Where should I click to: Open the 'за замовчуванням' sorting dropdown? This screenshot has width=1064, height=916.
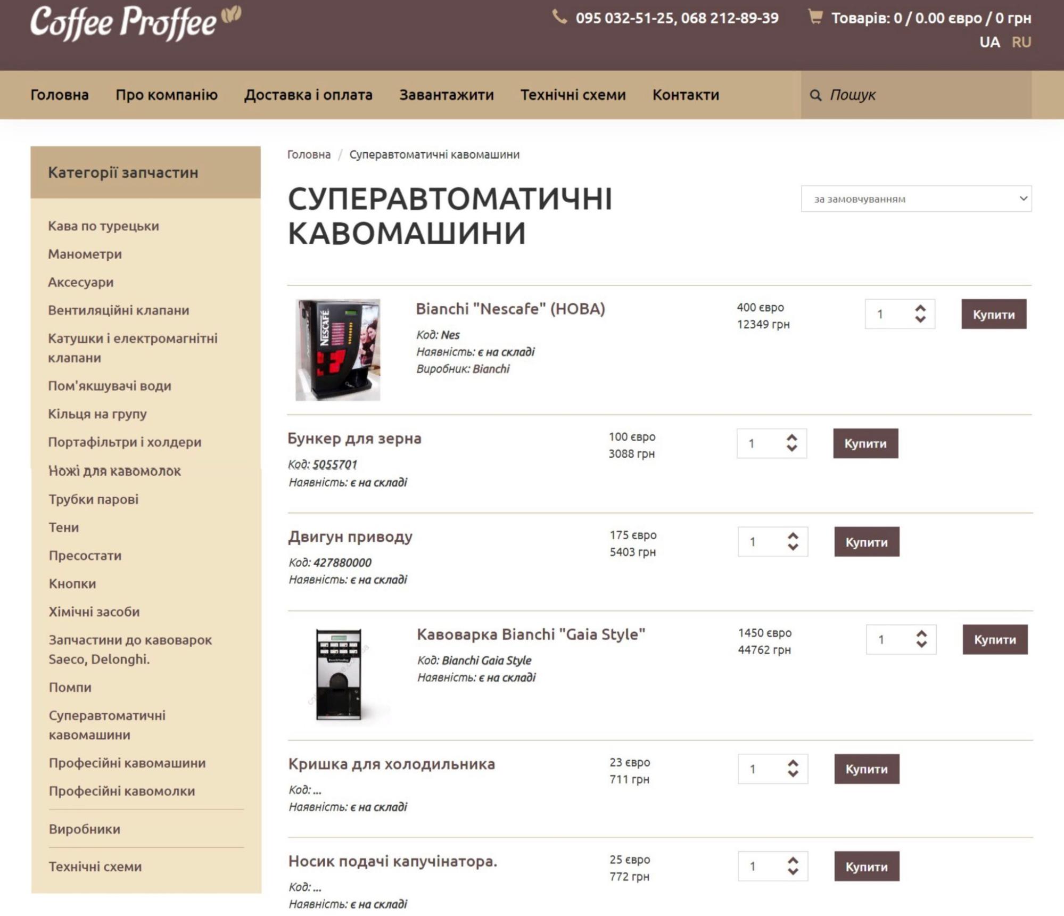click(x=916, y=199)
